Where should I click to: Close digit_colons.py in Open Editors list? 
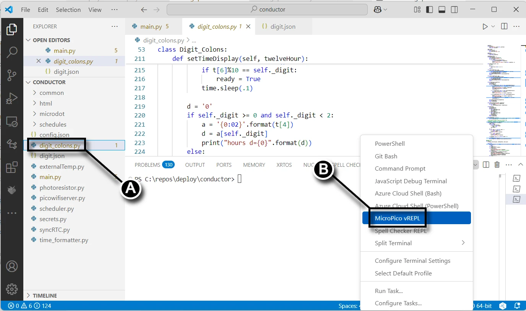coord(38,61)
